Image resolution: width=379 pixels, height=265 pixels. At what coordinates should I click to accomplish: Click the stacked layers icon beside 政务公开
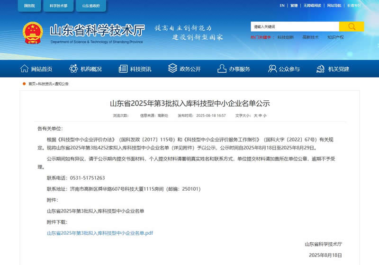point(172,69)
